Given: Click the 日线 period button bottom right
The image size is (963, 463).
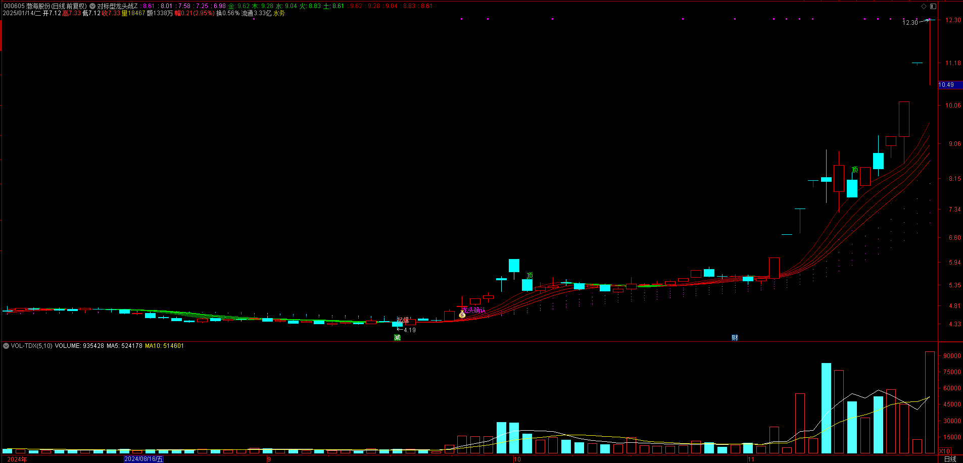Looking at the screenshot, I should (950, 459).
